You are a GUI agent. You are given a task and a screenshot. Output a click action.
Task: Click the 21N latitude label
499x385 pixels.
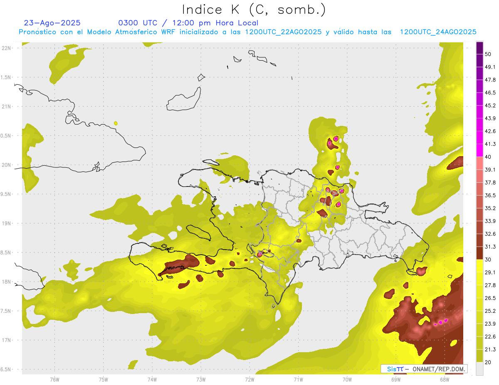[x=7, y=106]
